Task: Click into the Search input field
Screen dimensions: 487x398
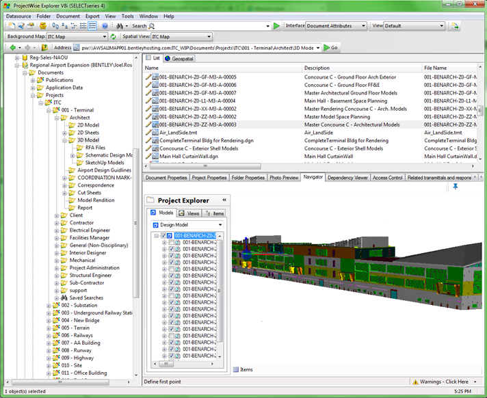Action: point(210,26)
